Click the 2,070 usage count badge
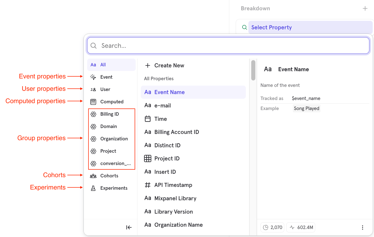374x237 pixels. coord(272,227)
